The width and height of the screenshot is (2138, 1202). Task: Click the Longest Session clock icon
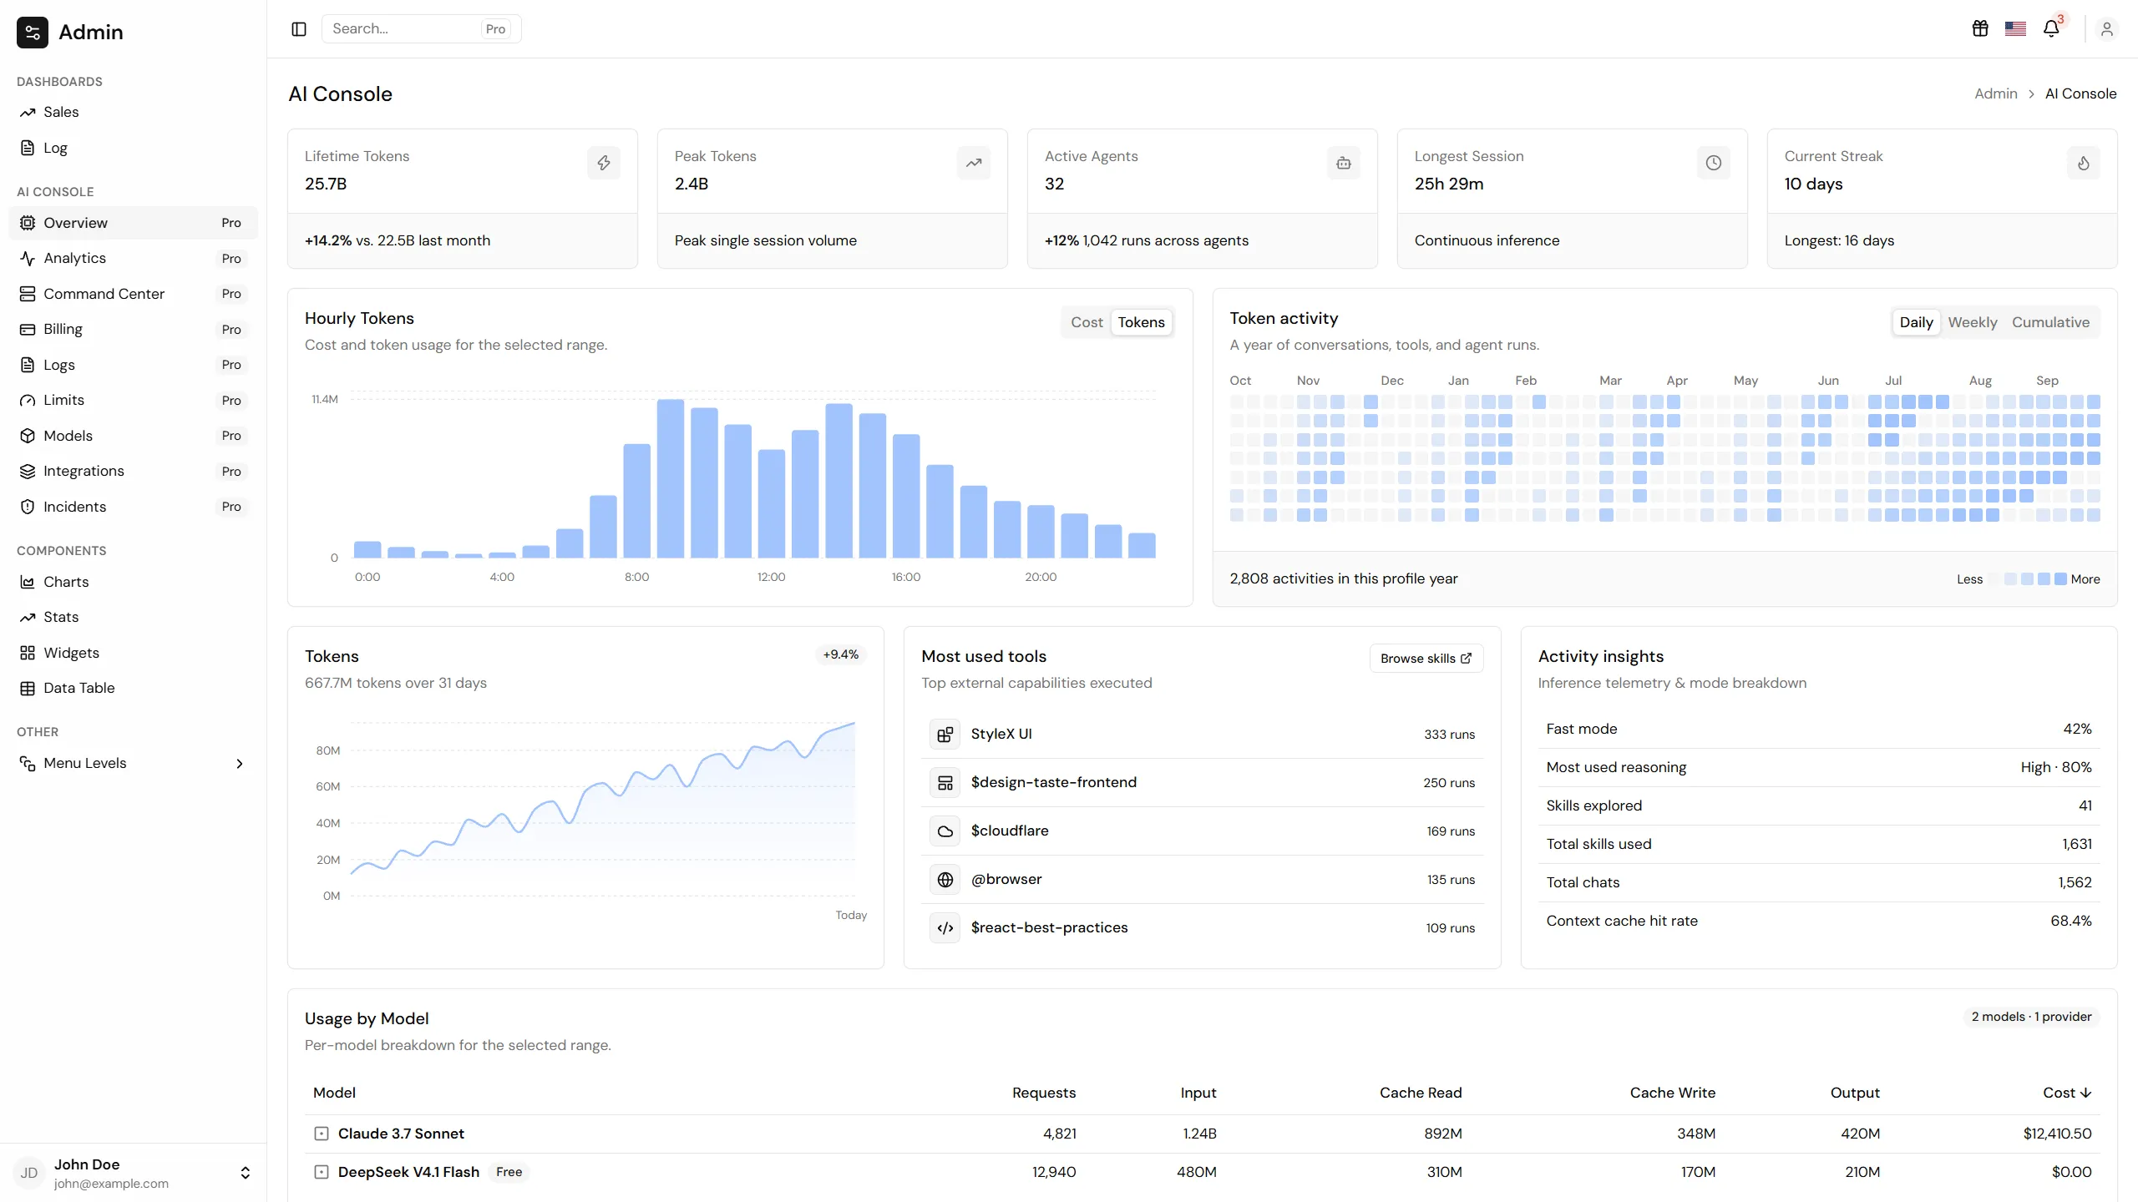pos(1714,163)
